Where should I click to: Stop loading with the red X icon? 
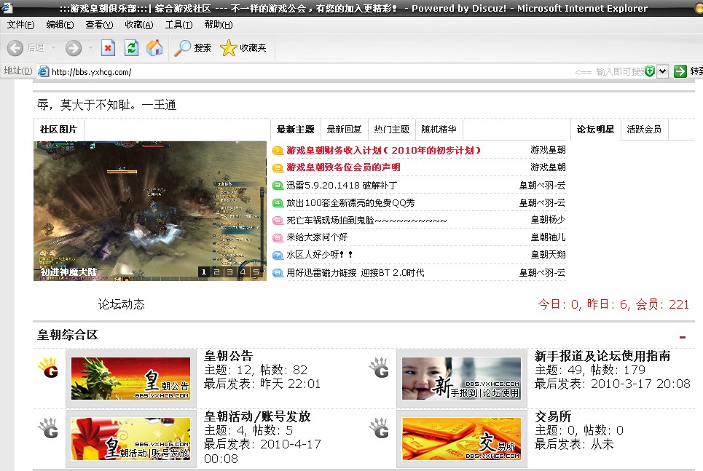click(x=108, y=47)
